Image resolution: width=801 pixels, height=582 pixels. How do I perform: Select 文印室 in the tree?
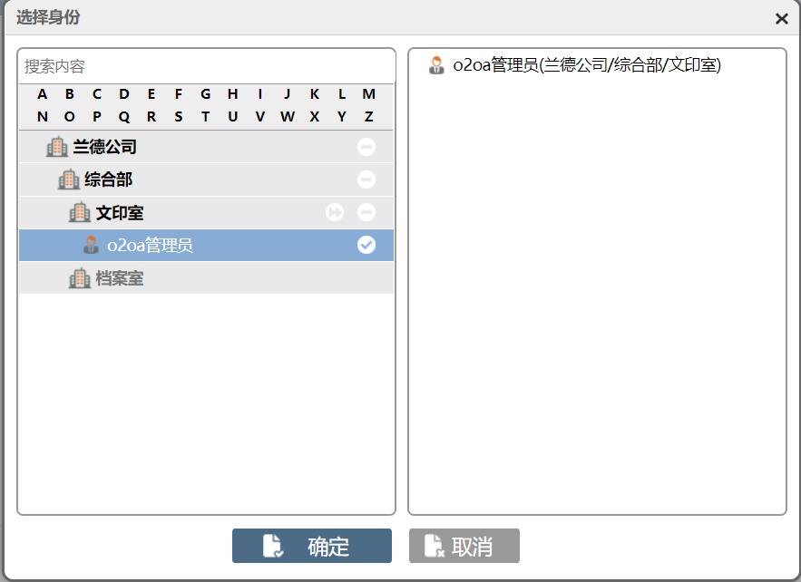point(207,212)
